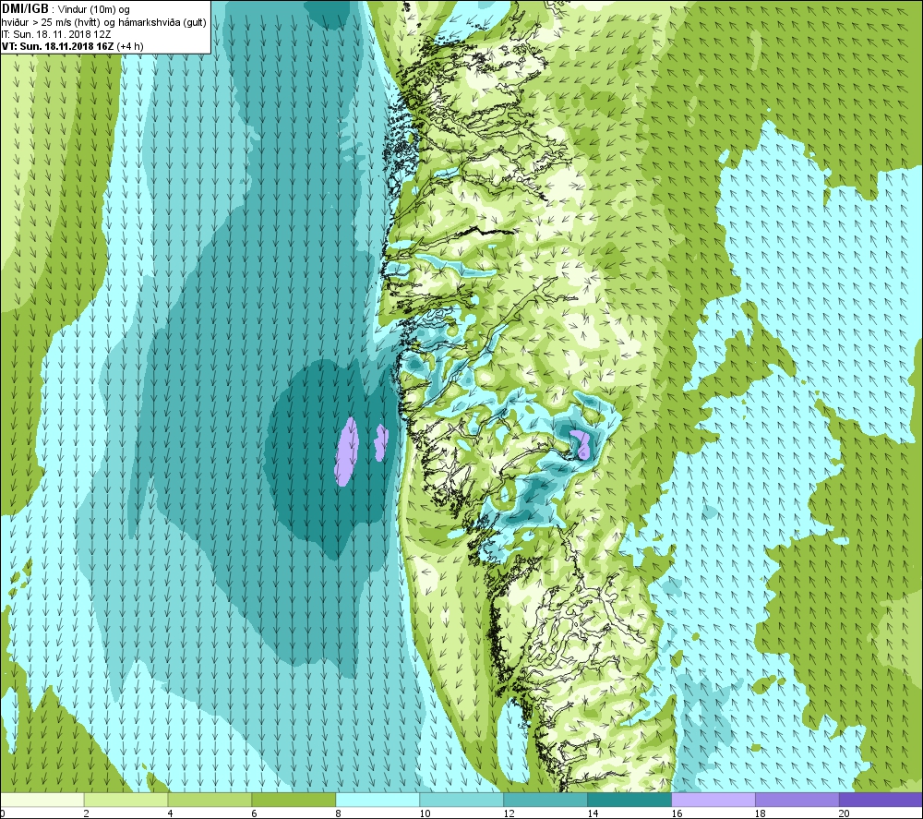Viewport: 923px width, 819px height.
Task: Click the 14–16 m/s dark teal legend swatch
Action: 629,800
